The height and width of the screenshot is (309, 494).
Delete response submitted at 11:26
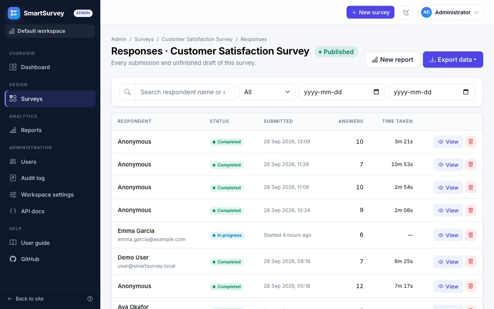pos(471,165)
